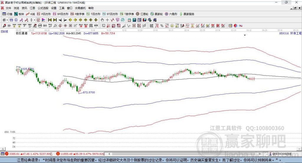This screenshot has width=302, height=163.
Task: Expand the 日 period dropdown arrow
Action: click(7, 20)
